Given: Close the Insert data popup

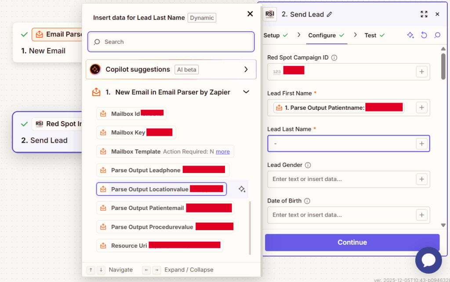Looking at the screenshot, I should click(x=250, y=14).
